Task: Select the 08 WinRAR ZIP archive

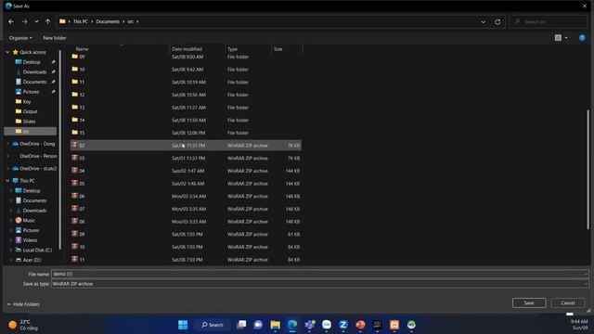Action: click(186, 222)
